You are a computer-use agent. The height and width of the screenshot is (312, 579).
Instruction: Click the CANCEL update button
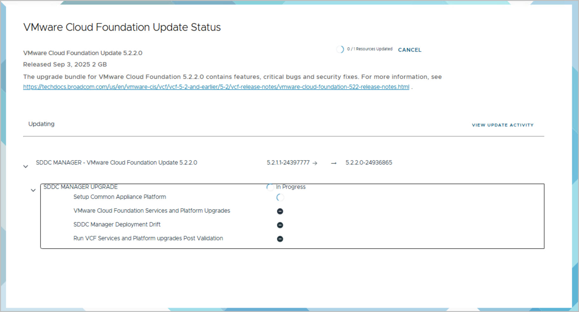[x=409, y=50]
